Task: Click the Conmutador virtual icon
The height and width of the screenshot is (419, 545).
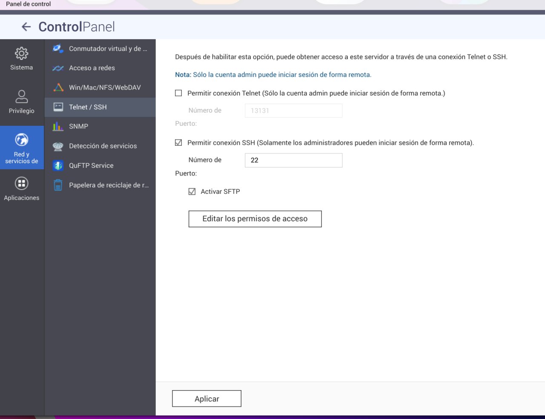Action: (x=58, y=48)
